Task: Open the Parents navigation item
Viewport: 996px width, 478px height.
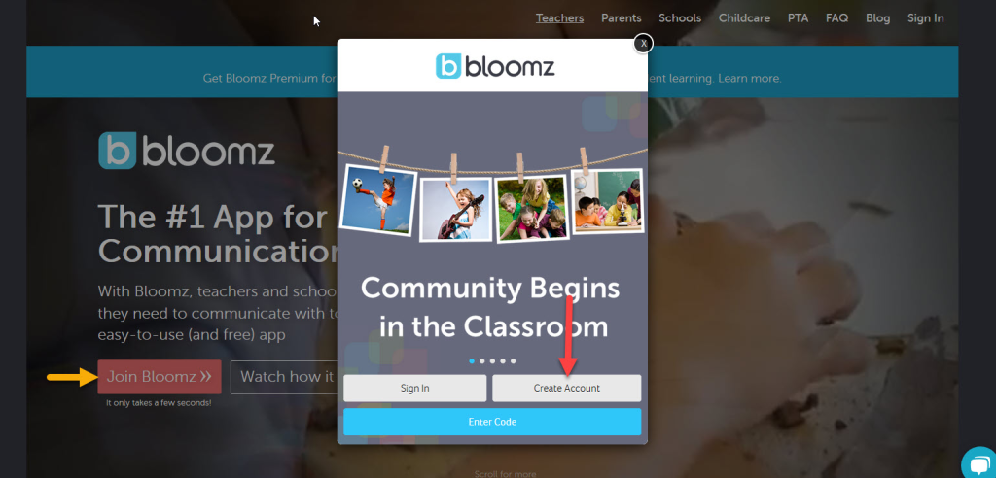Action: [622, 18]
